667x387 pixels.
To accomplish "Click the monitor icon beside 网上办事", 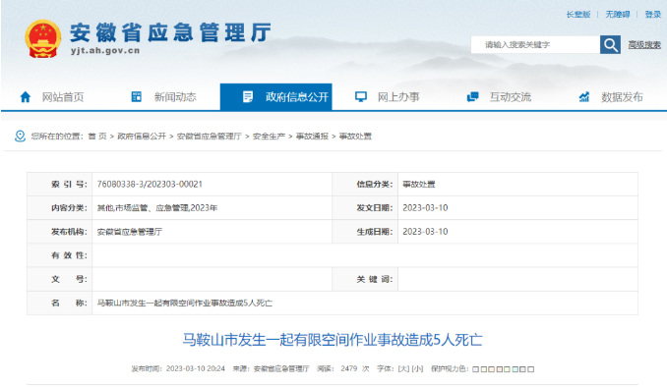I will 361,97.
